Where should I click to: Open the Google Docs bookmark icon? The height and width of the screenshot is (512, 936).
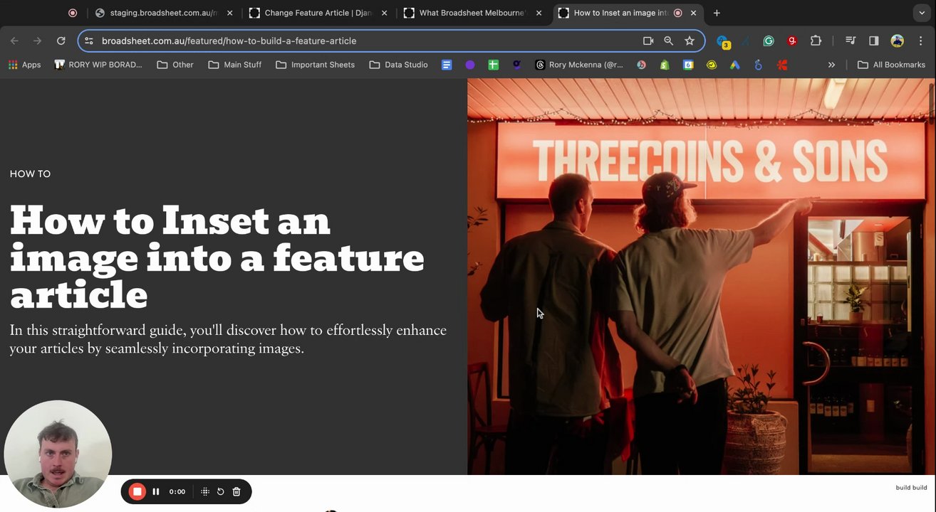pos(447,65)
